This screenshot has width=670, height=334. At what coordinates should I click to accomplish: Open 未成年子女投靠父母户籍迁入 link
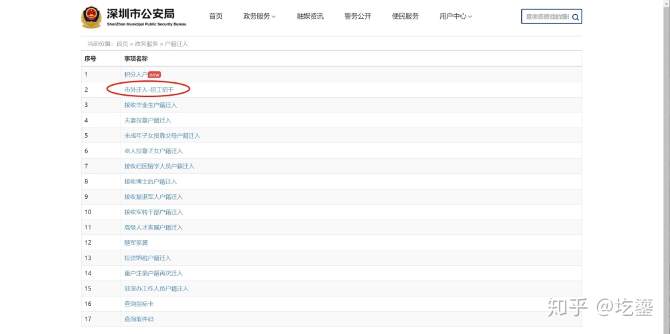click(162, 136)
